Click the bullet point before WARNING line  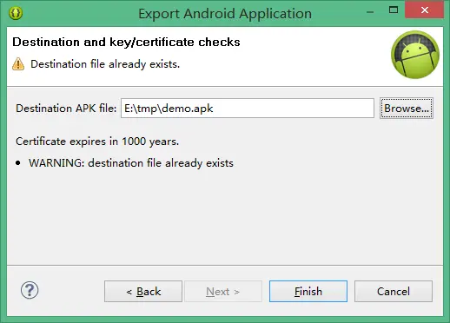[x=18, y=163]
